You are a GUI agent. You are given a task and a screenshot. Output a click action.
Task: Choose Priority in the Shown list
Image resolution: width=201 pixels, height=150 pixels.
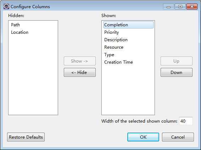coord(112,32)
